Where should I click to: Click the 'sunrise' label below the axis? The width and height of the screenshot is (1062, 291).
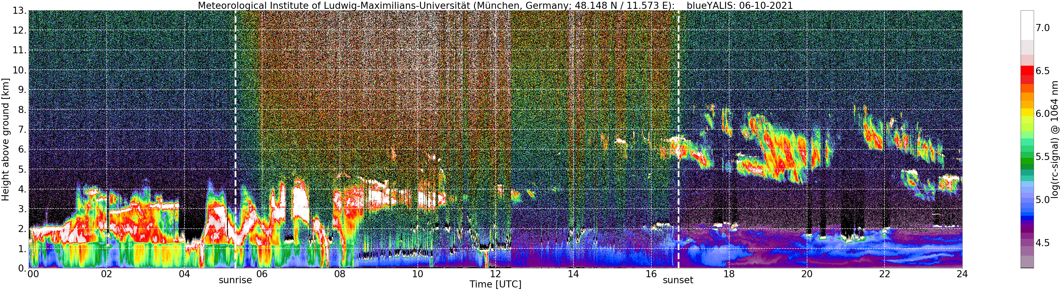pyautogui.click(x=235, y=280)
